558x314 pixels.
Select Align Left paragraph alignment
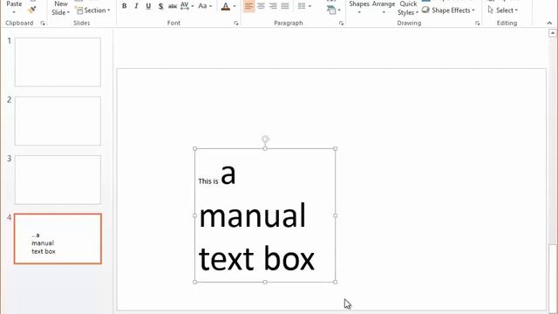(248, 6)
